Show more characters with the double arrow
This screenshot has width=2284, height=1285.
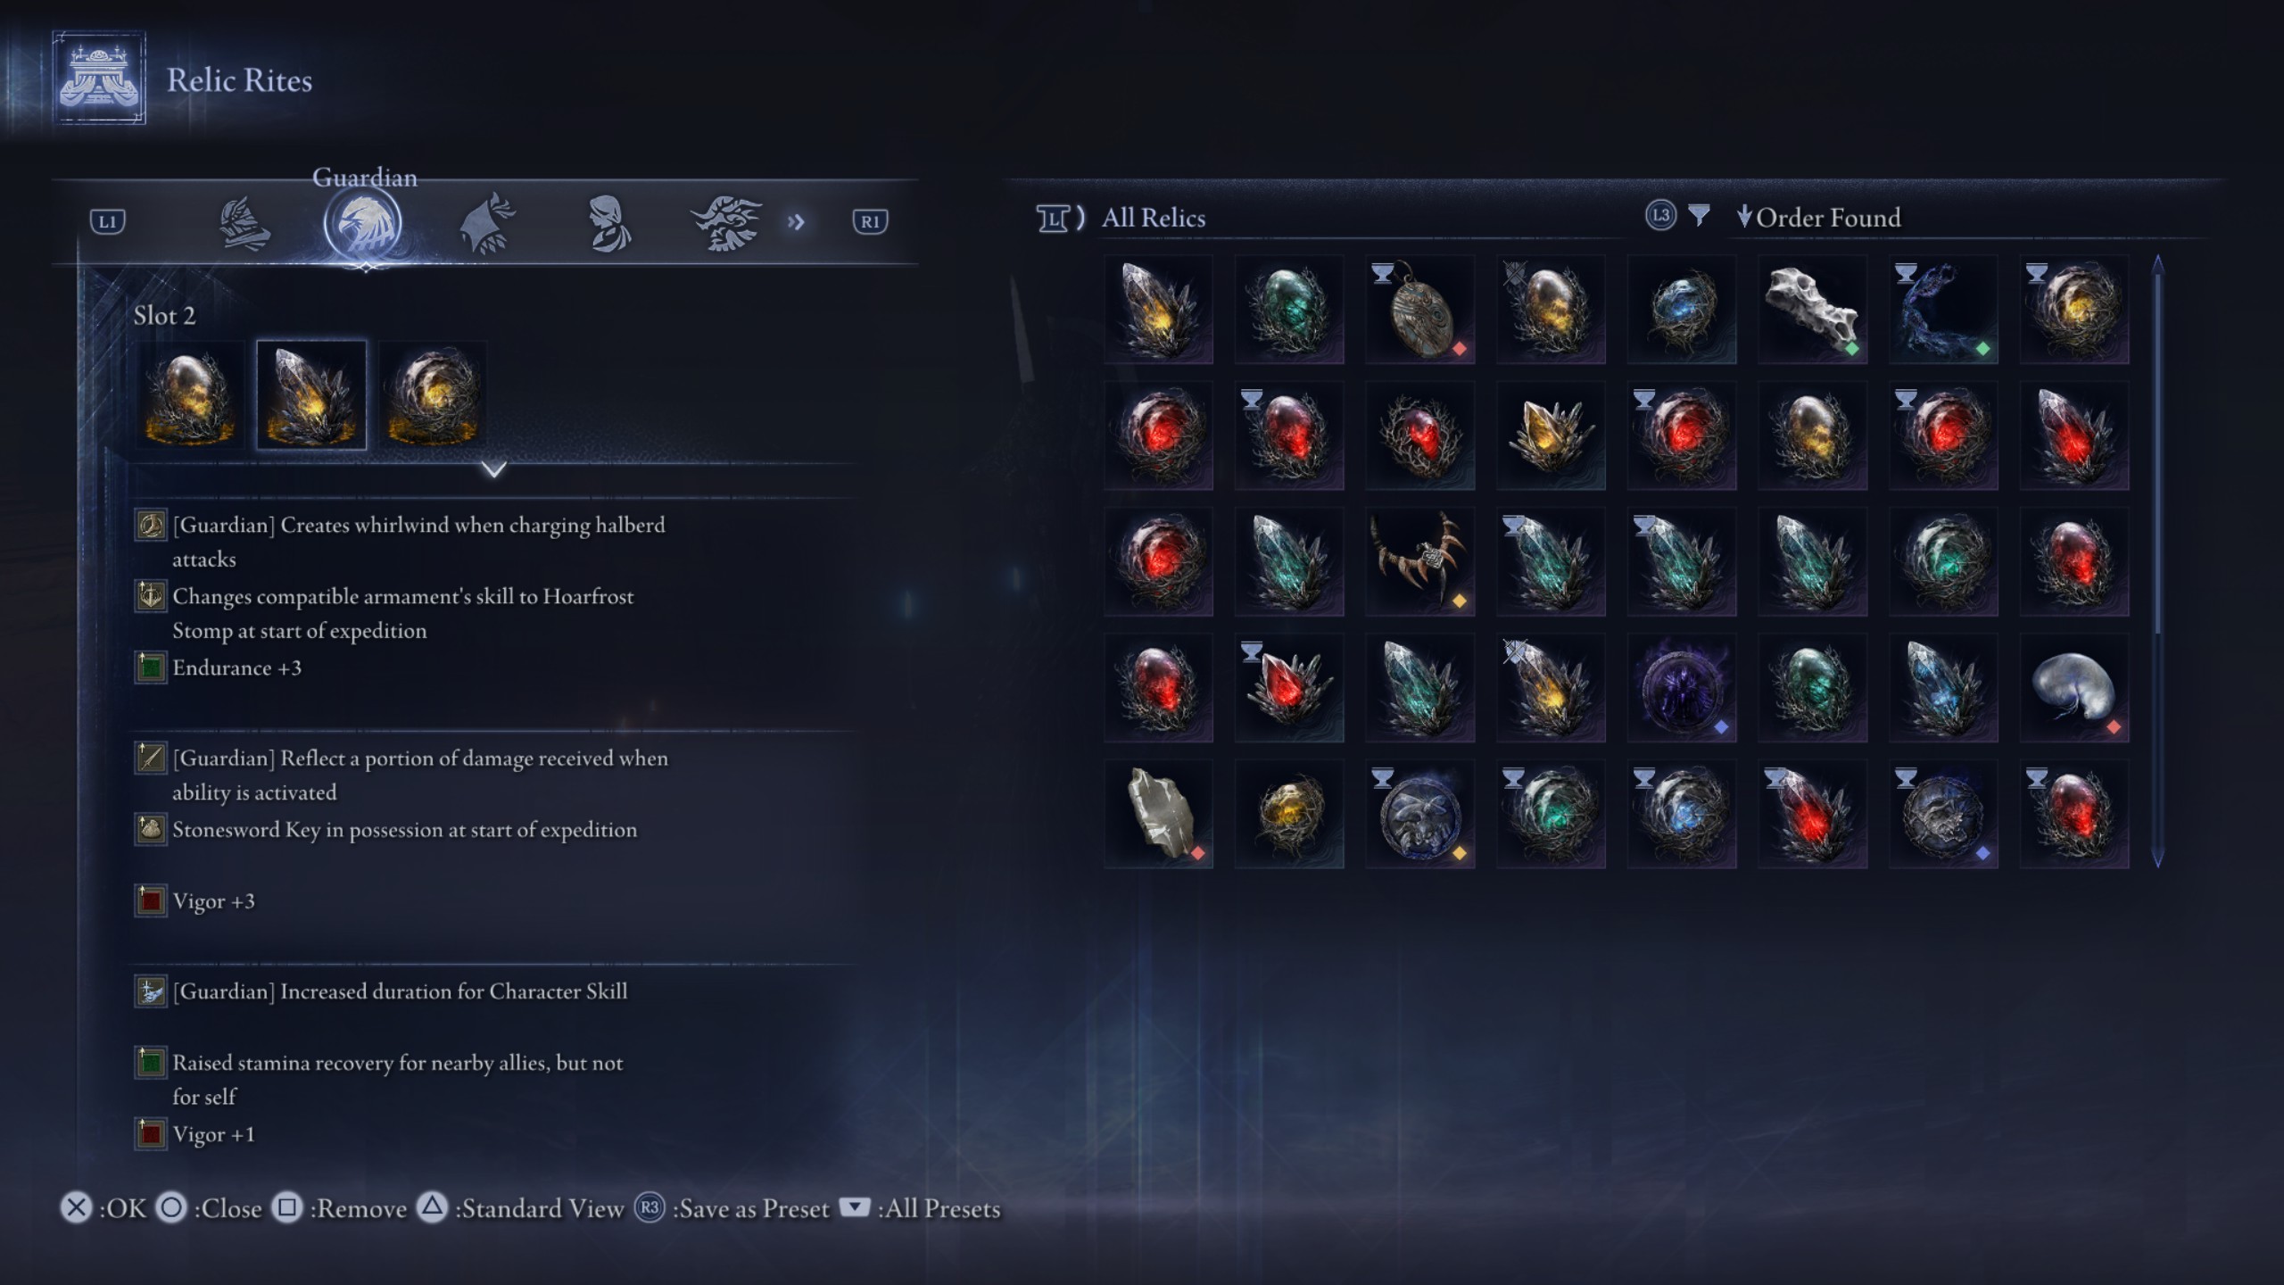pyautogui.click(x=796, y=221)
